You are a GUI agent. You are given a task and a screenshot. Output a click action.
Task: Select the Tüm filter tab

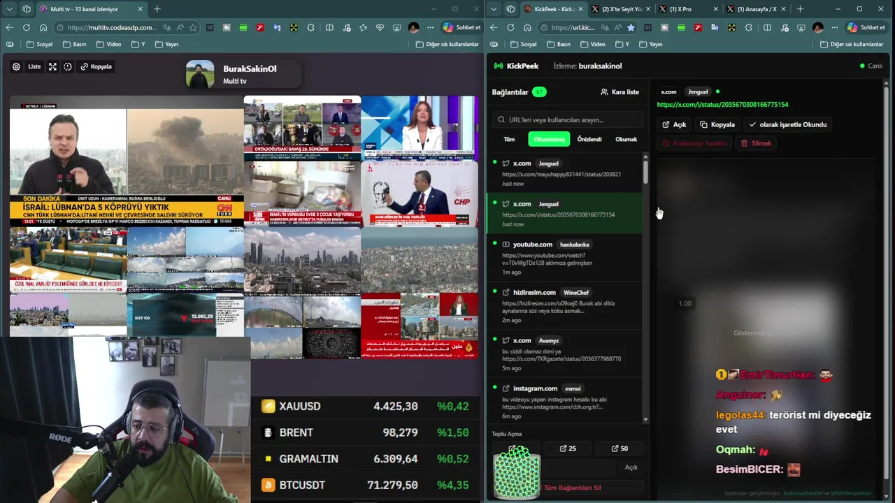[x=509, y=139]
